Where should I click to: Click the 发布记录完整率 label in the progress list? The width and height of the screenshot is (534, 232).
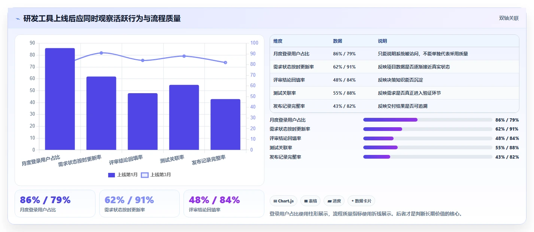pyautogui.click(x=285, y=157)
